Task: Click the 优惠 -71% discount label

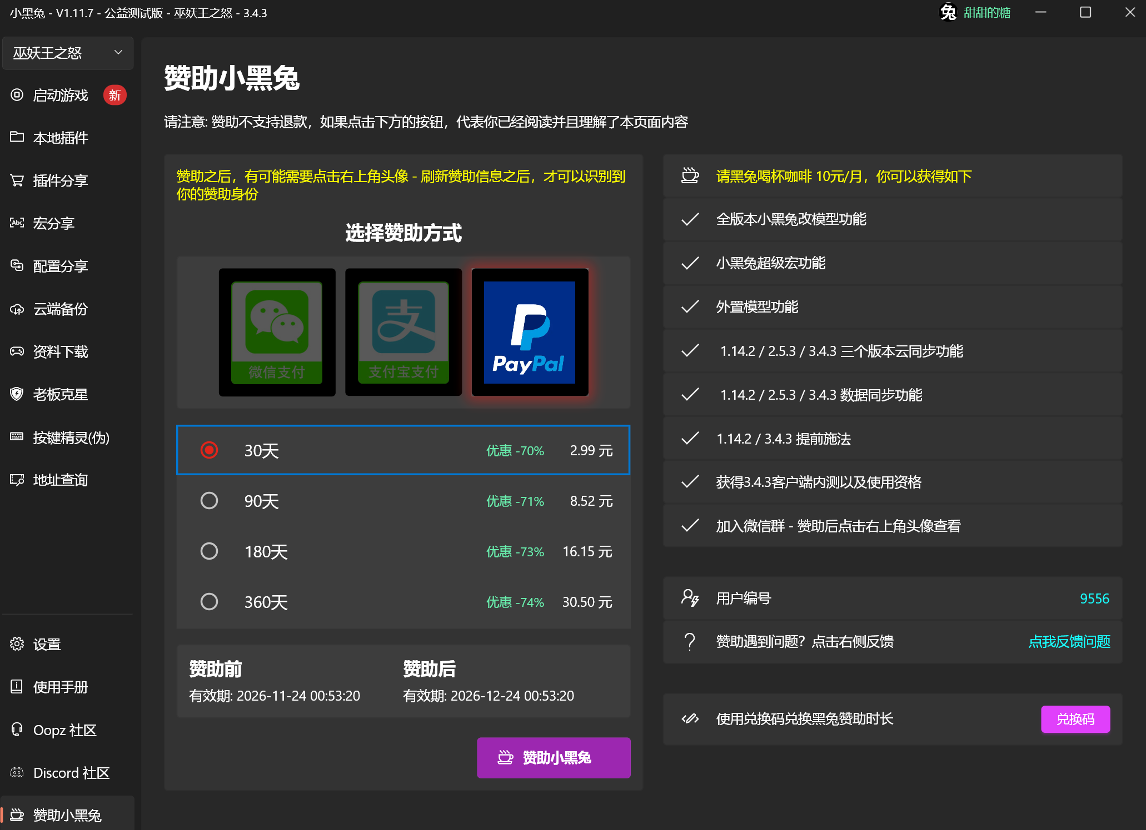Action: [515, 501]
